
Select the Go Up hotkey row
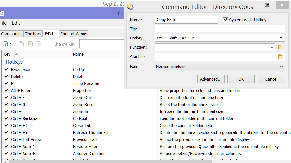tap(78, 69)
